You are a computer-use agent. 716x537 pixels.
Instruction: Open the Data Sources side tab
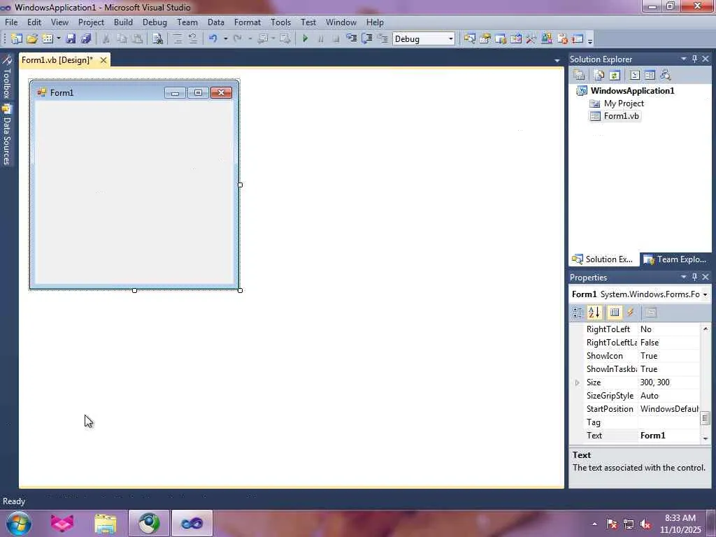[x=6, y=135]
